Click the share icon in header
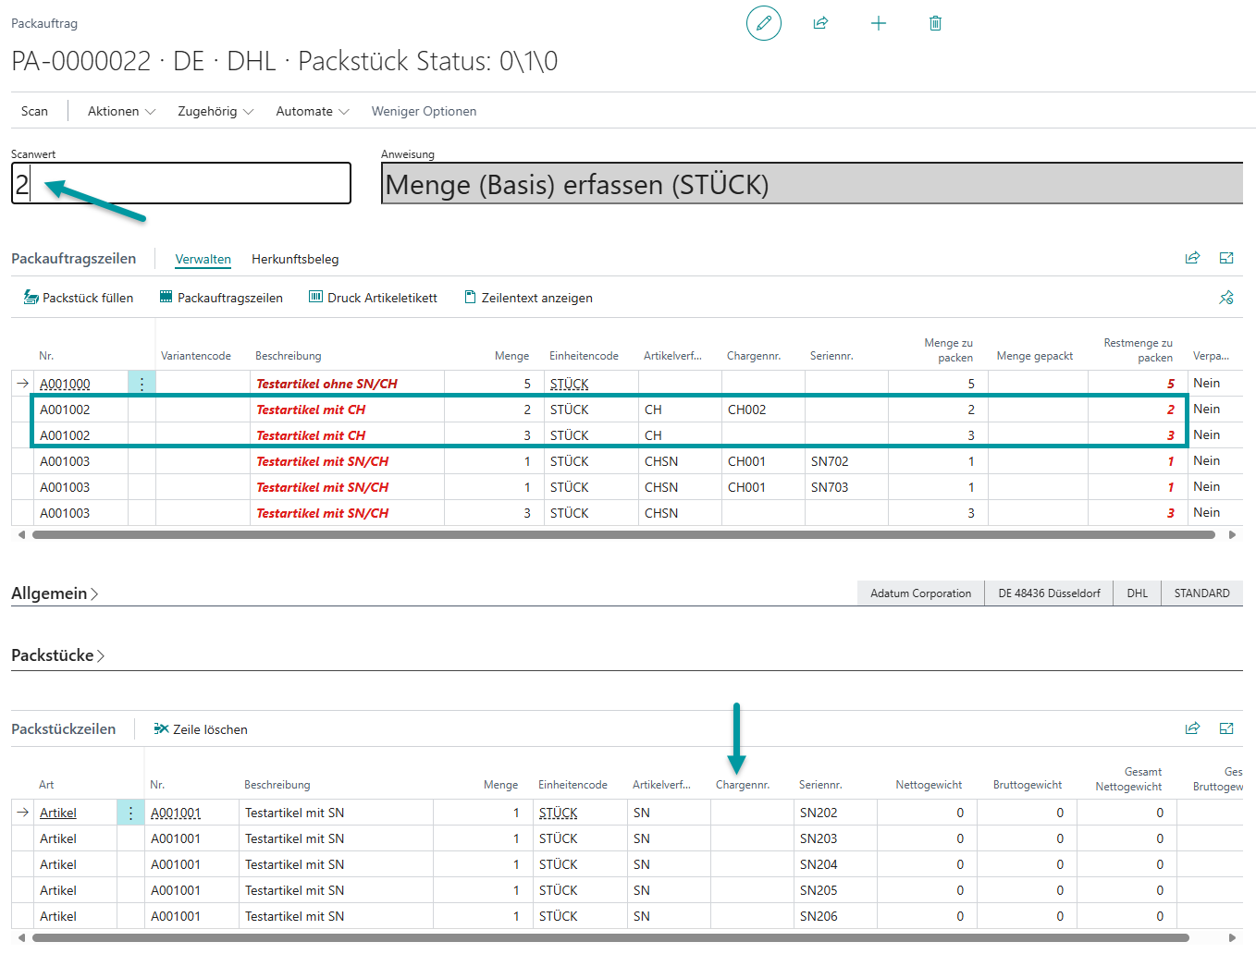1256x954 pixels. tap(820, 23)
